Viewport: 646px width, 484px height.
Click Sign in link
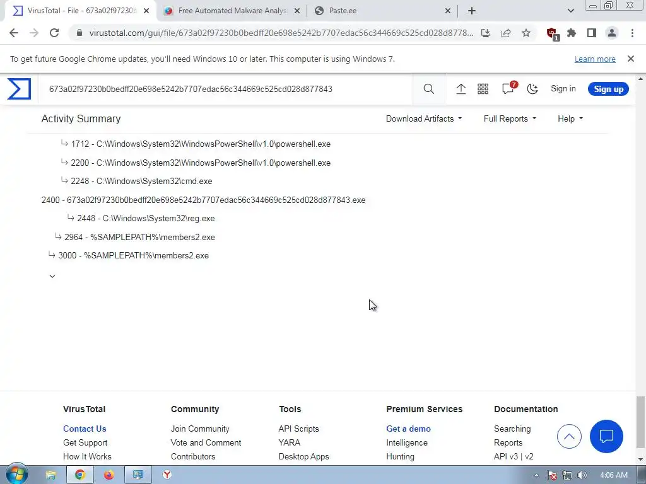[x=563, y=88]
